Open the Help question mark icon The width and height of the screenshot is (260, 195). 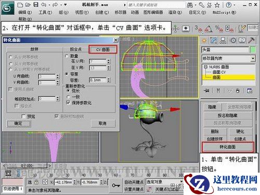[229, 5]
